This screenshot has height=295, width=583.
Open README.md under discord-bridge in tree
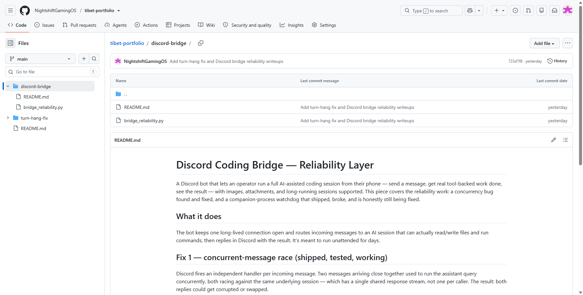[36, 97]
